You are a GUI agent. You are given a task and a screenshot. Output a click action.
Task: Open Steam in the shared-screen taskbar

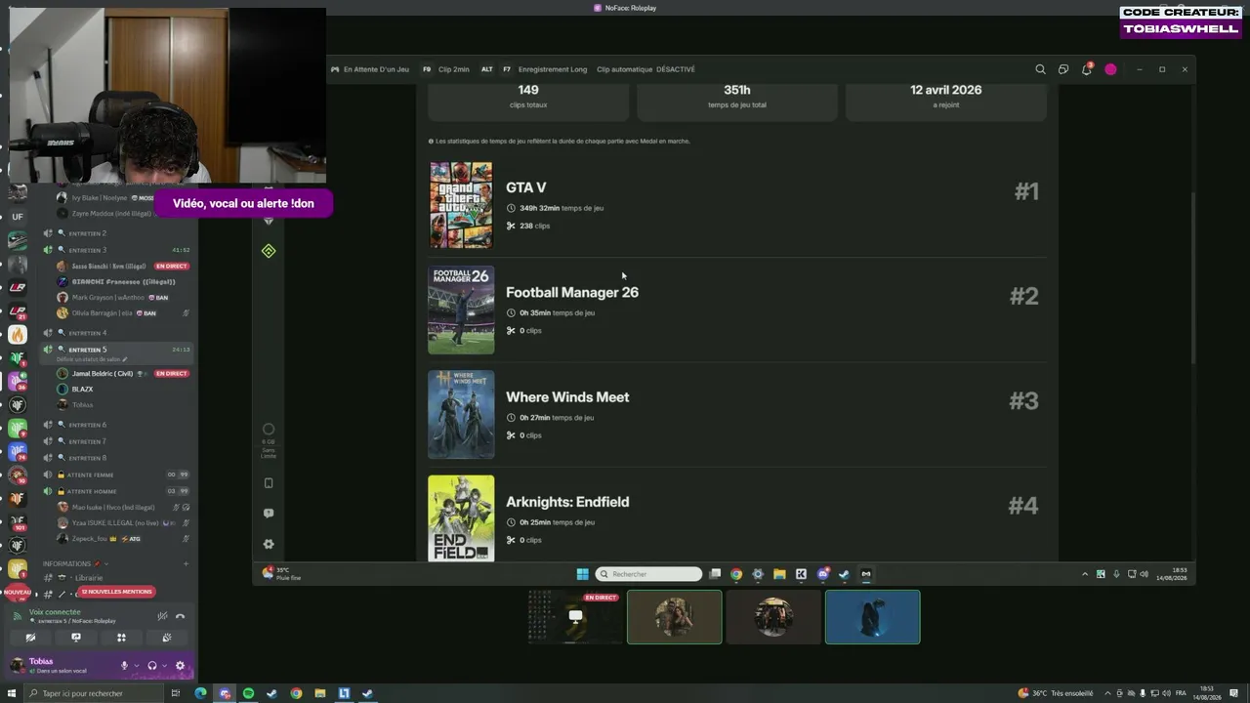[x=844, y=574]
